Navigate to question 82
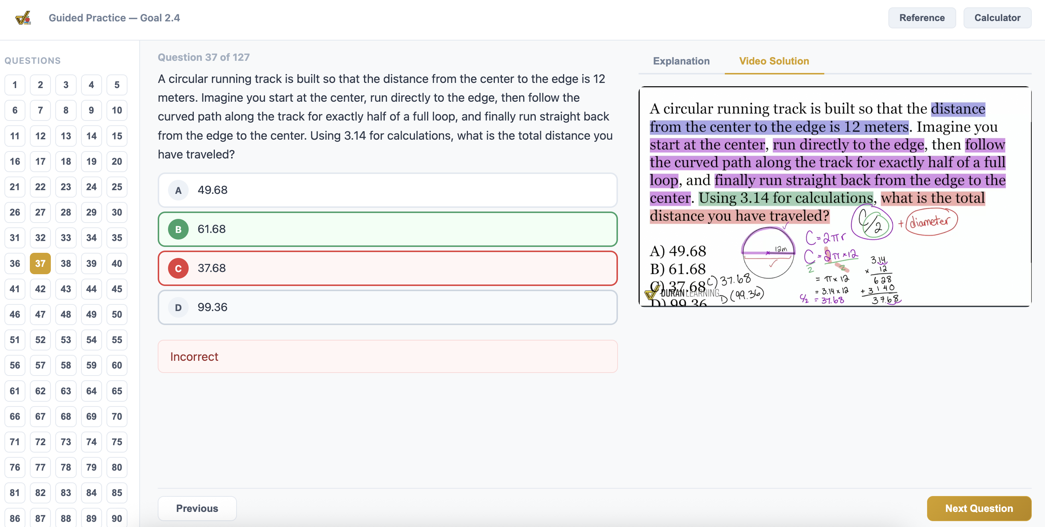This screenshot has height=527, width=1045. (x=40, y=492)
